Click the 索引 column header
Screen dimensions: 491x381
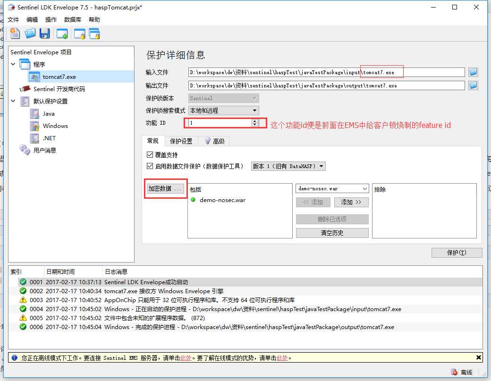tap(16, 271)
